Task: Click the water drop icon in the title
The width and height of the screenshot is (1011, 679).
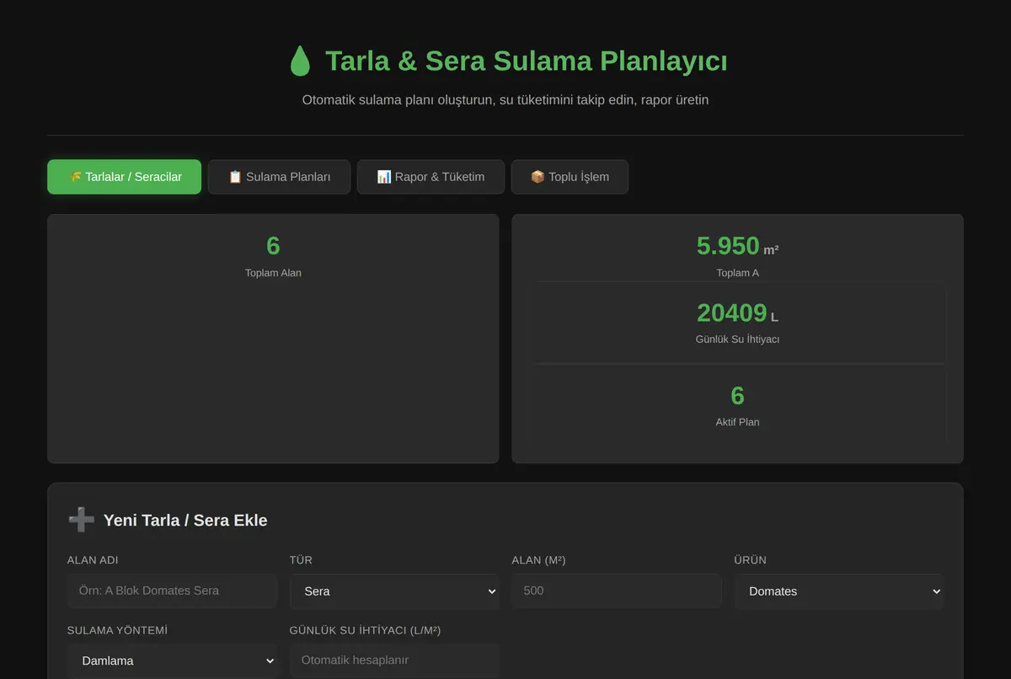Action: click(300, 61)
